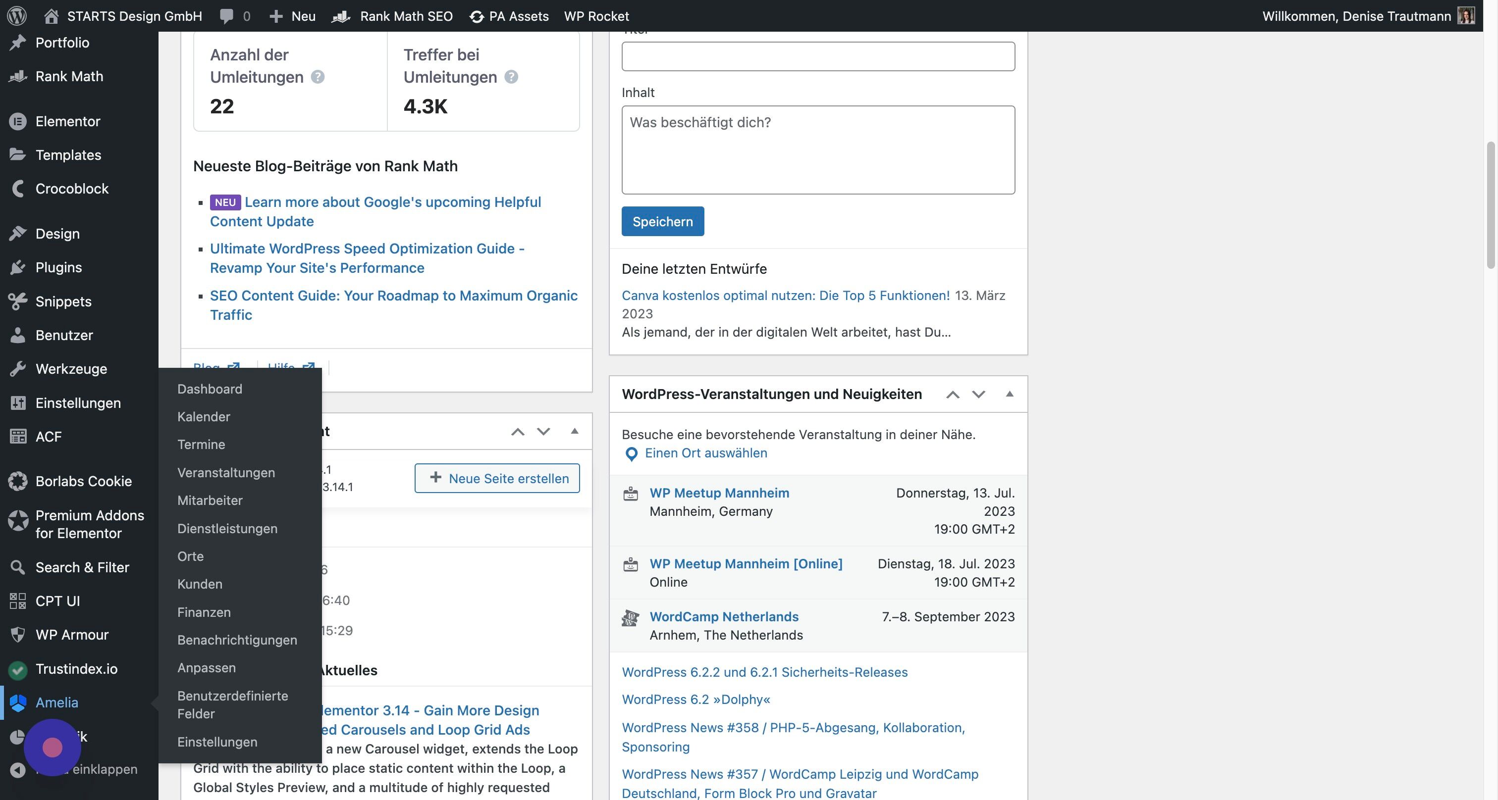The height and width of the screenshot is (800, 1498).
Task: Click the Trustindex.io green check icon
Action: [x=18, y=670]
